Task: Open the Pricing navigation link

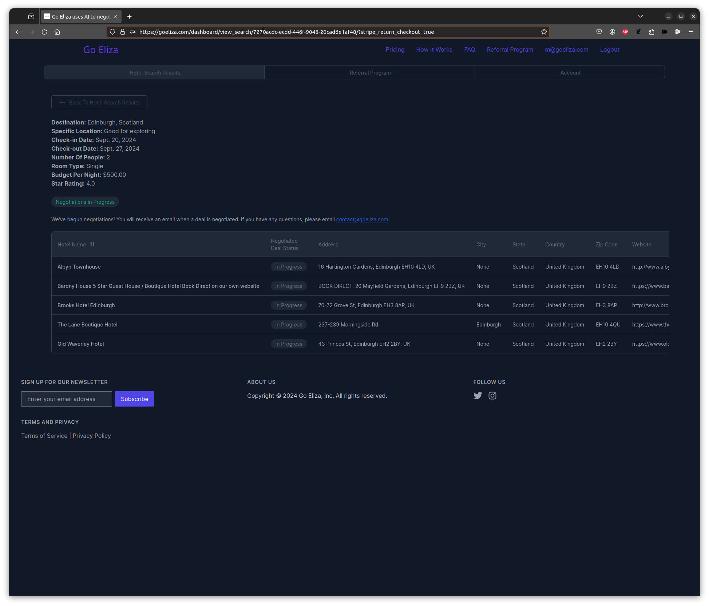Action: click(x=395, y=50)
